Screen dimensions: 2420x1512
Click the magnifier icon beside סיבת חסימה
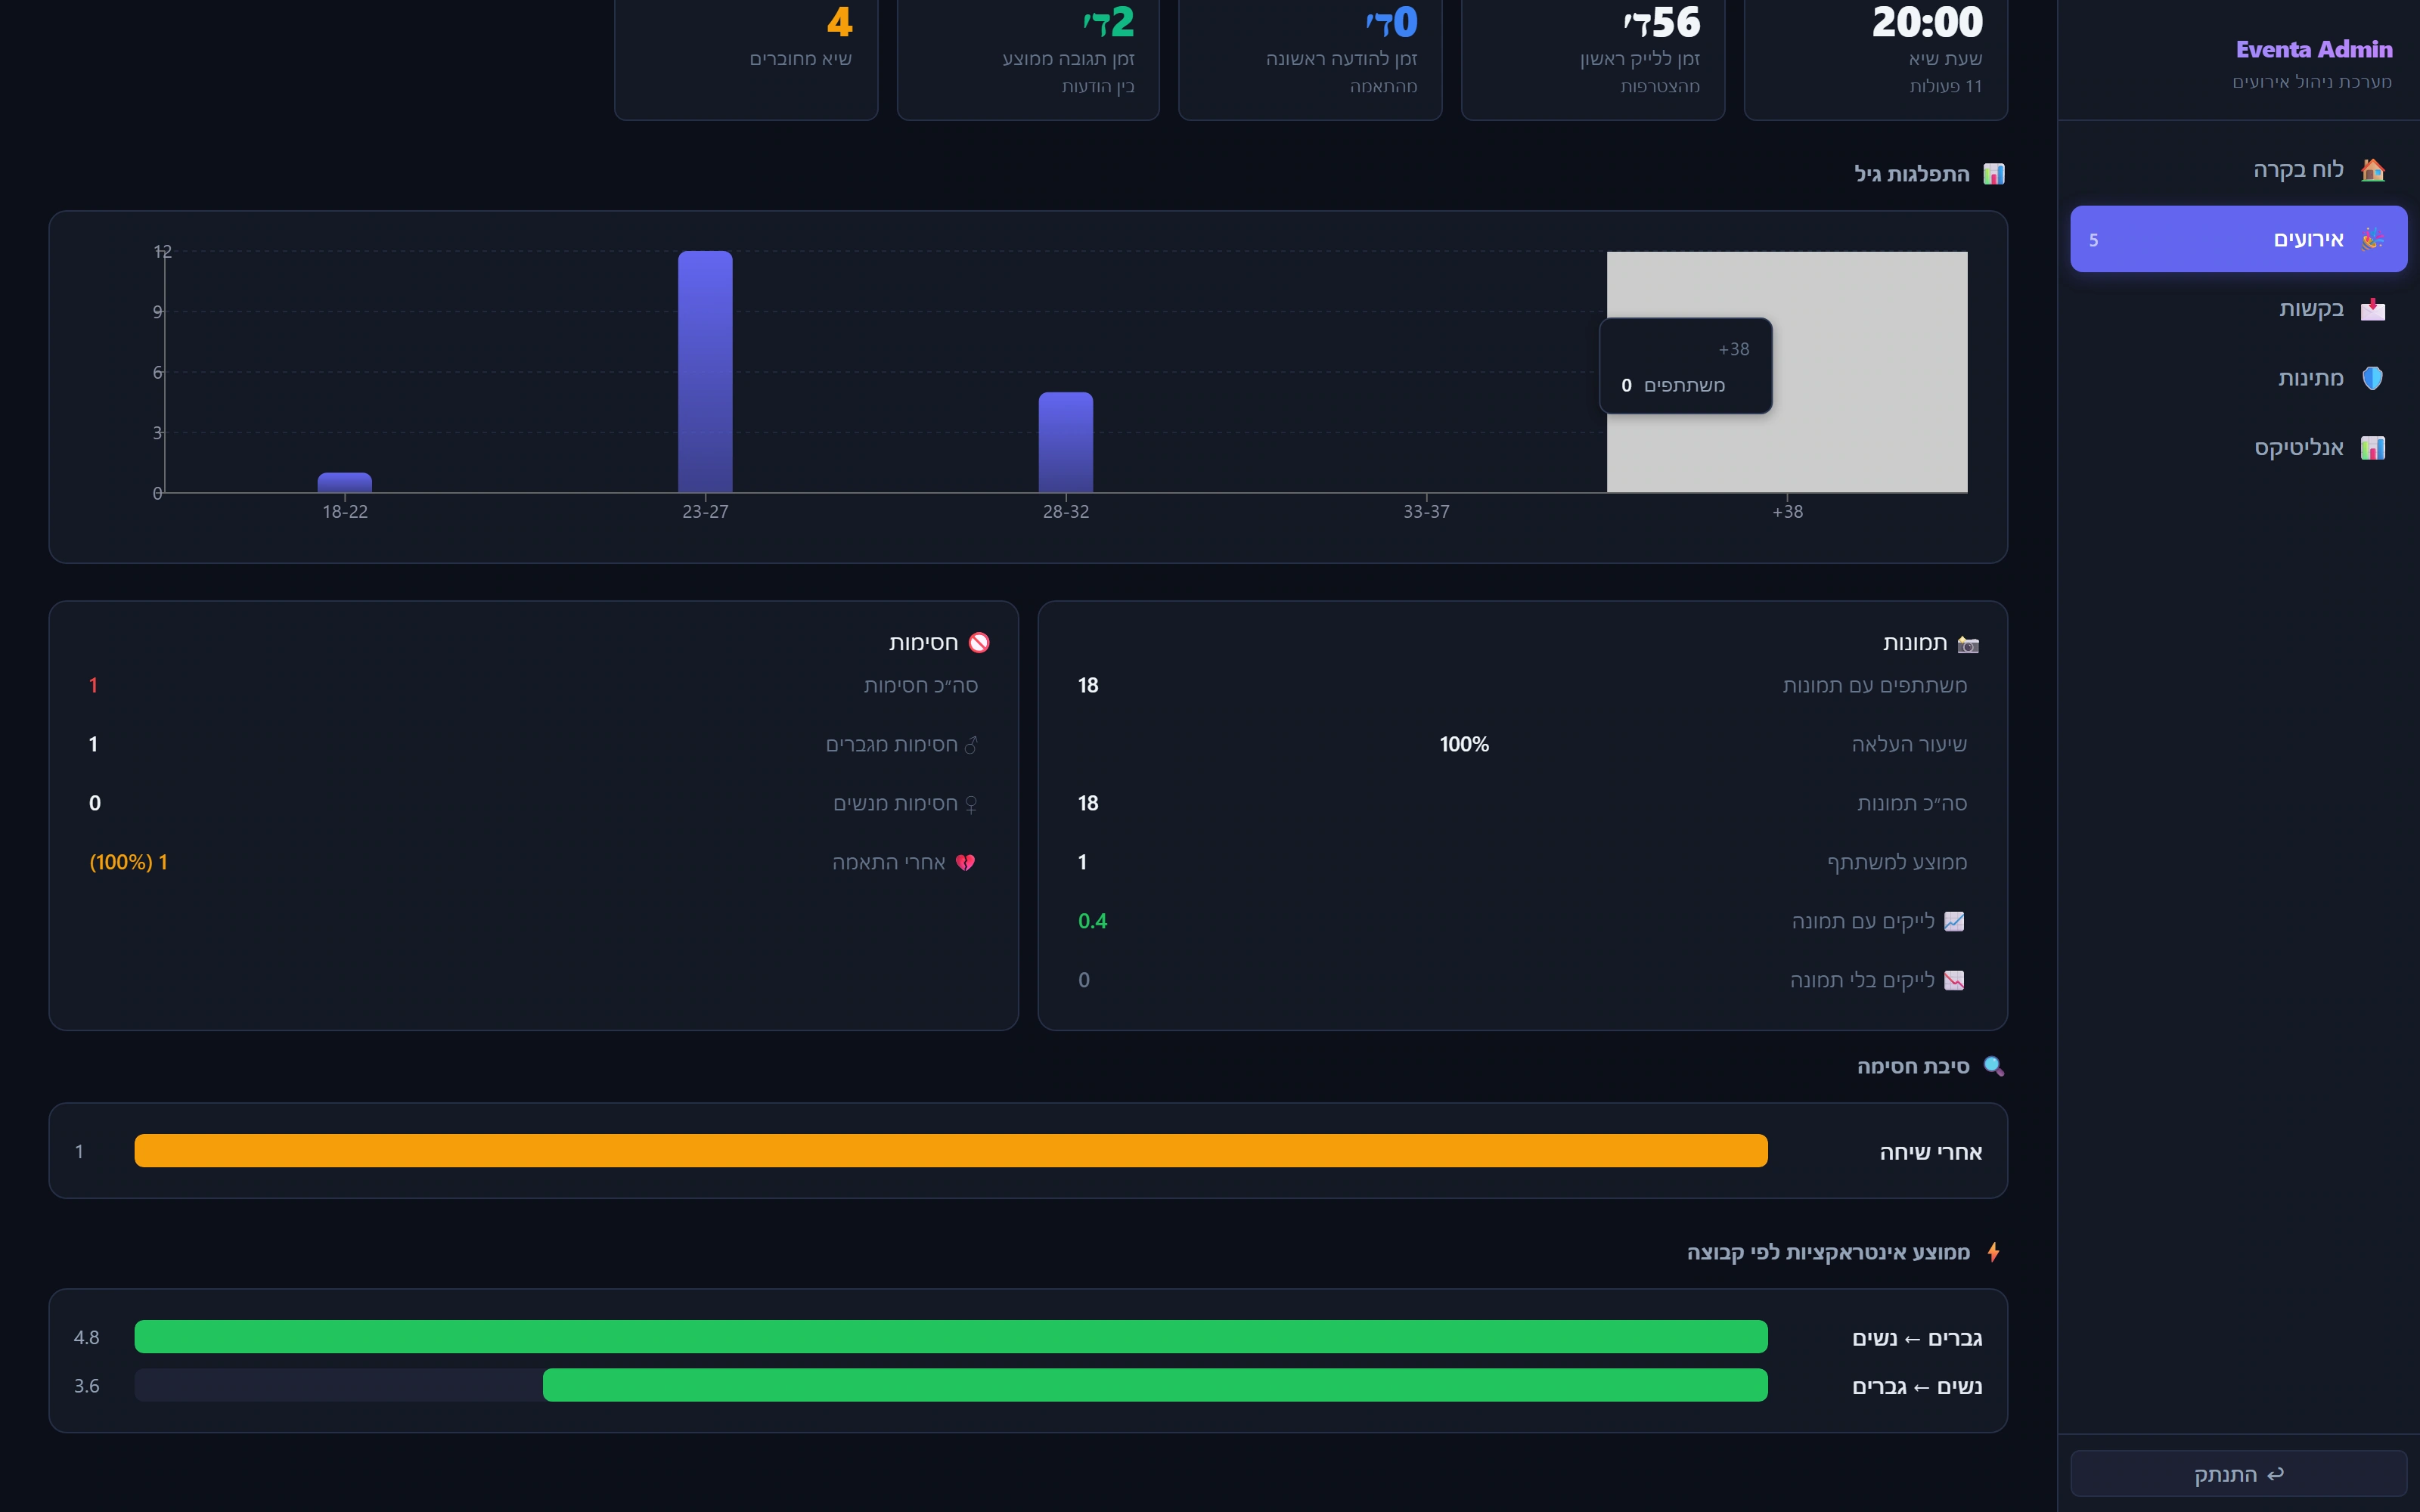(1993, 1066)
